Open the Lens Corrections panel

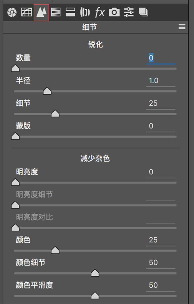click(x=85, y=12)
